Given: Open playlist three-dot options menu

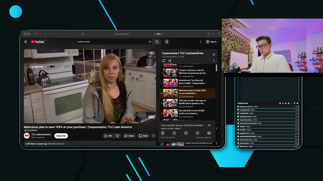Looking at the screenshot, I should (x=214, y=61).
